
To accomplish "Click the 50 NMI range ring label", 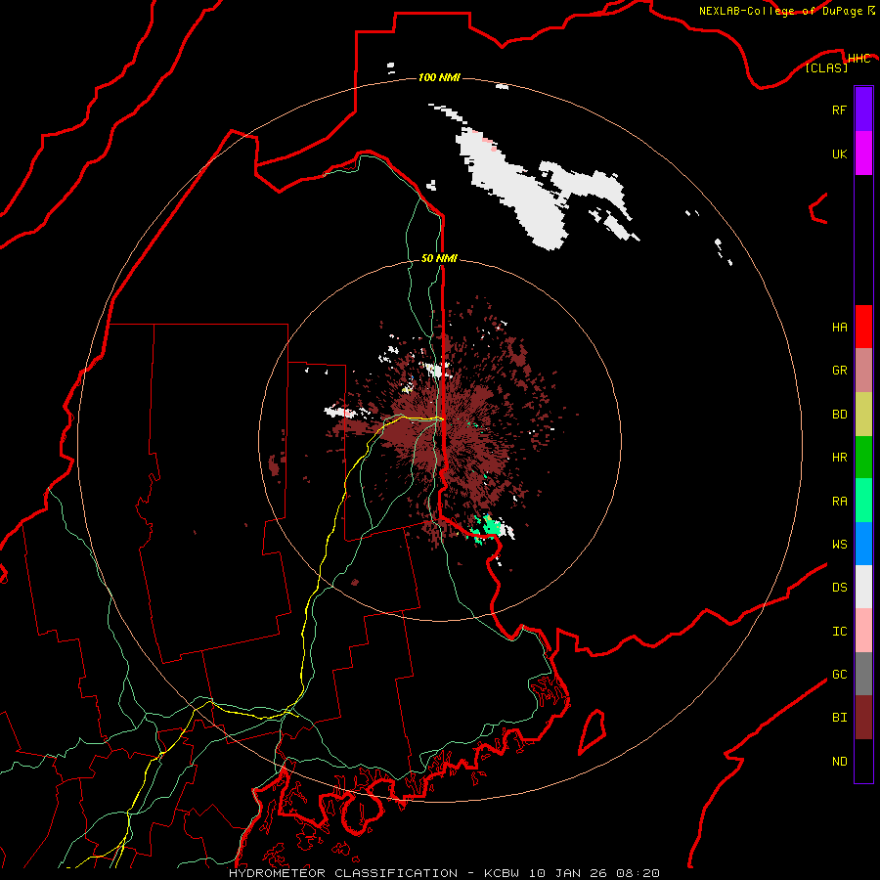I will point(439,258).
